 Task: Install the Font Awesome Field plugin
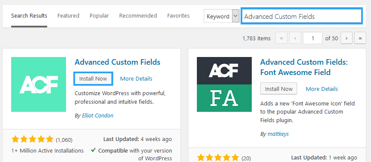click(279, 89)
